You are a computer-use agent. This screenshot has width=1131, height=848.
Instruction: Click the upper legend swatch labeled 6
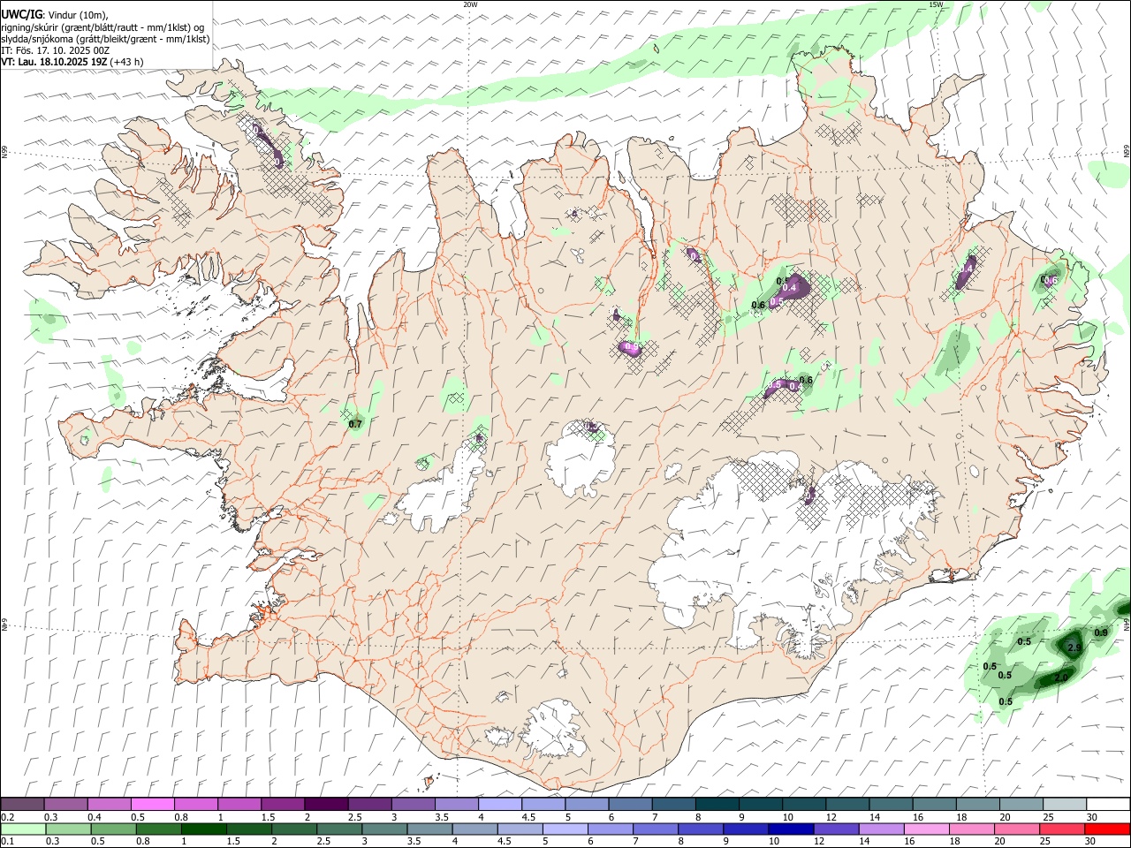[x=630, y=805]
